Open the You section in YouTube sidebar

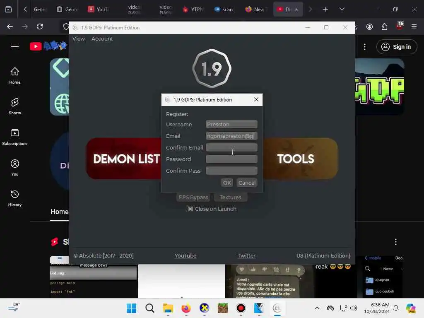coord(15,168)
